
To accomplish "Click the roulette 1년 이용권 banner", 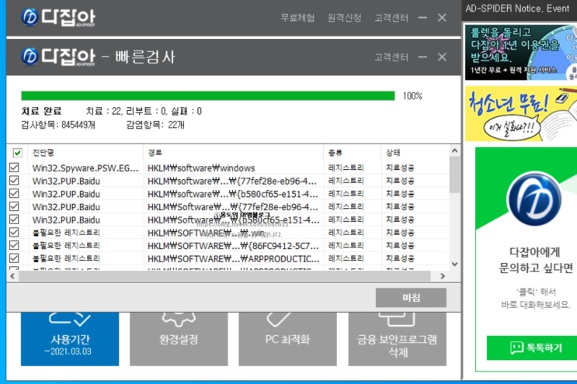I will 521,52.
